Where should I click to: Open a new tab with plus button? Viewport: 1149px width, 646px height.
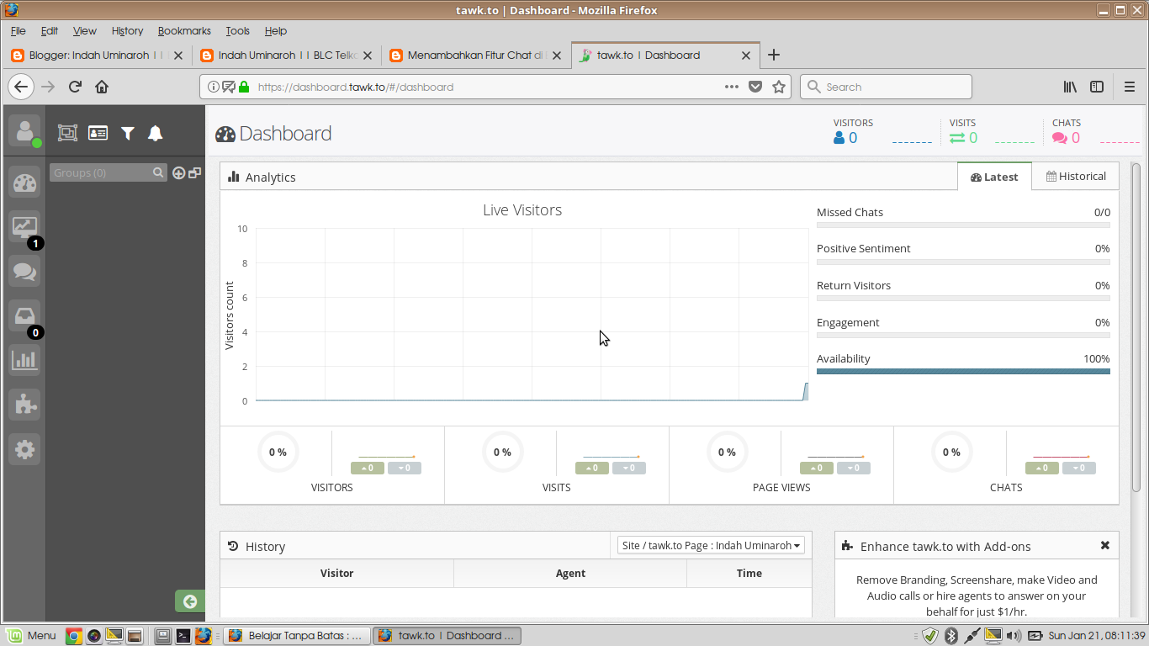point(774,55)
